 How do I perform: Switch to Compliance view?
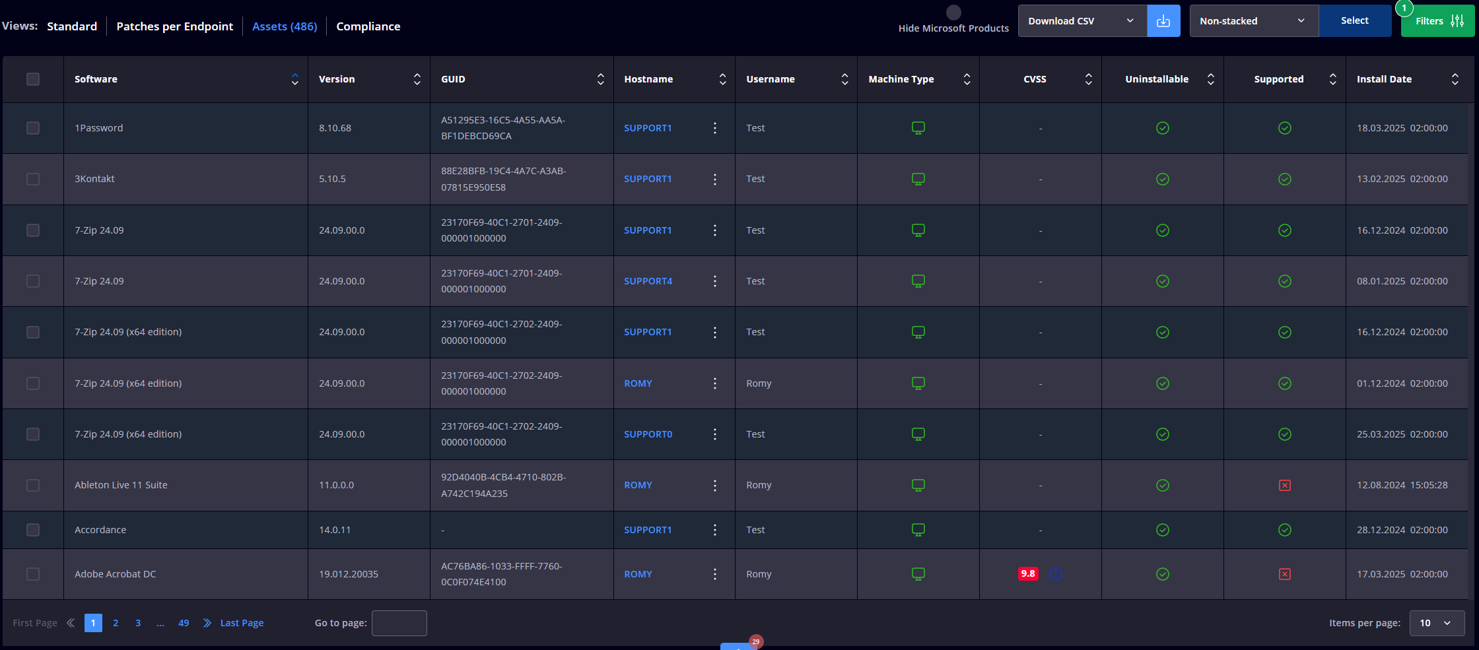point(368,26)
